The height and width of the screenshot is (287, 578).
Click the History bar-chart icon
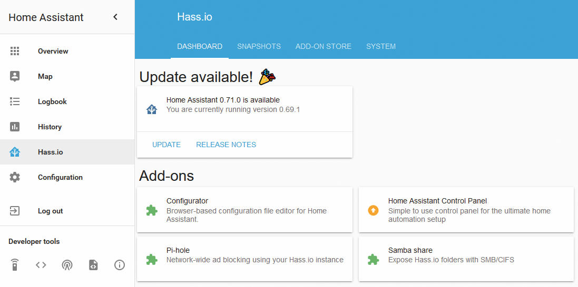tap(15, 127)
